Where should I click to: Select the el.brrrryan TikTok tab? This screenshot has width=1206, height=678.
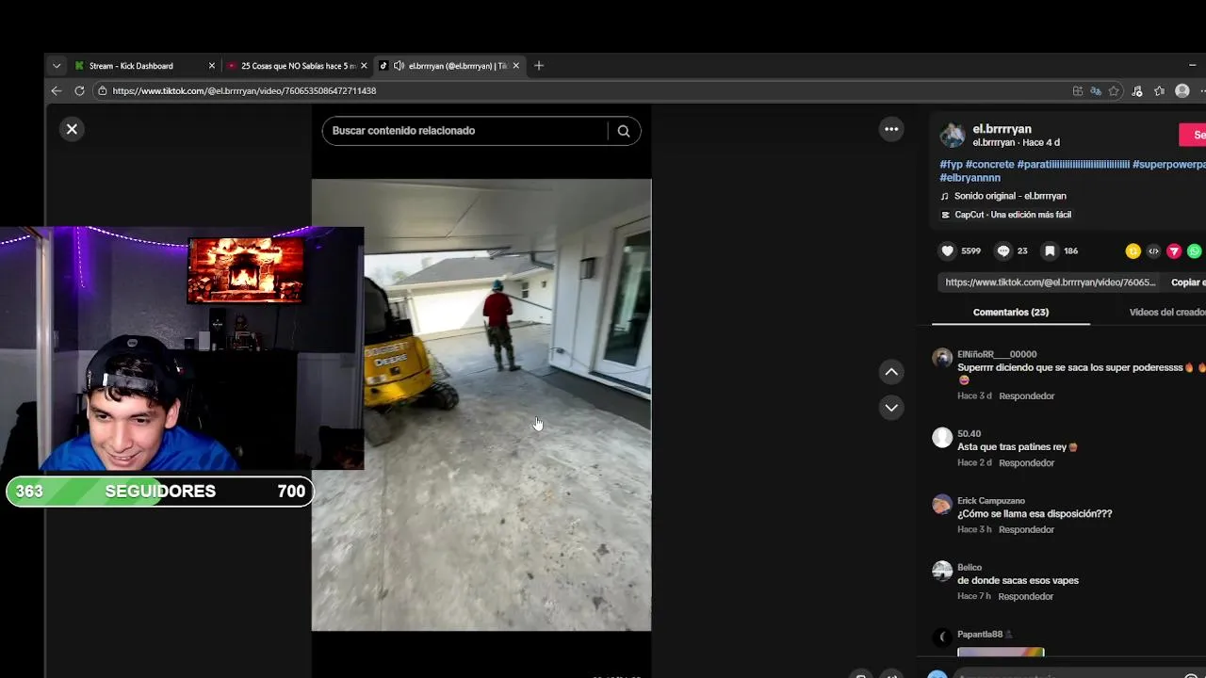(x=449, y=66)
